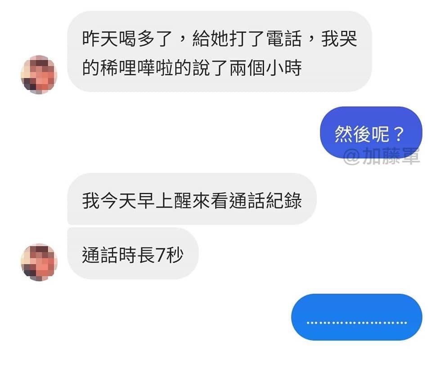The height and width of the screenshot is (375, 432).
Task: Click the words 通話時長 in the short bubble
Action: click(118, 255)
